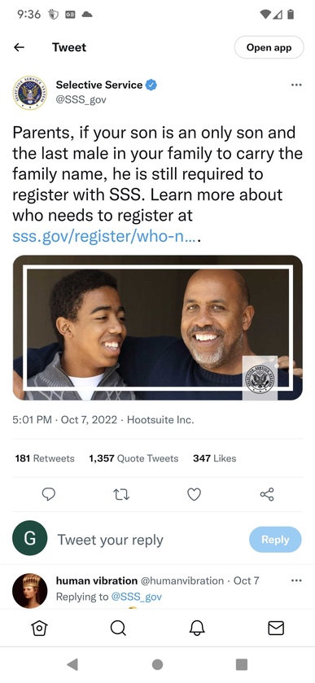Open the father and son image

tap(158, 327)
